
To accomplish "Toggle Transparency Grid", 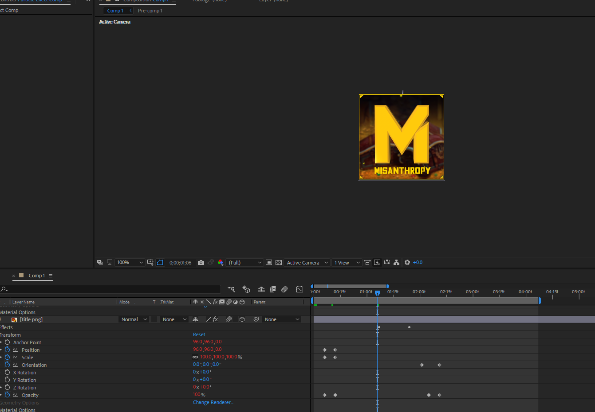I will coord(279,263).
